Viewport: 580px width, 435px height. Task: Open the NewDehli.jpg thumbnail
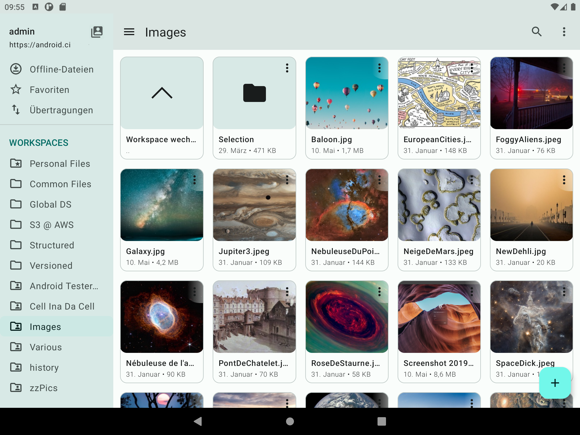point(532,205)
